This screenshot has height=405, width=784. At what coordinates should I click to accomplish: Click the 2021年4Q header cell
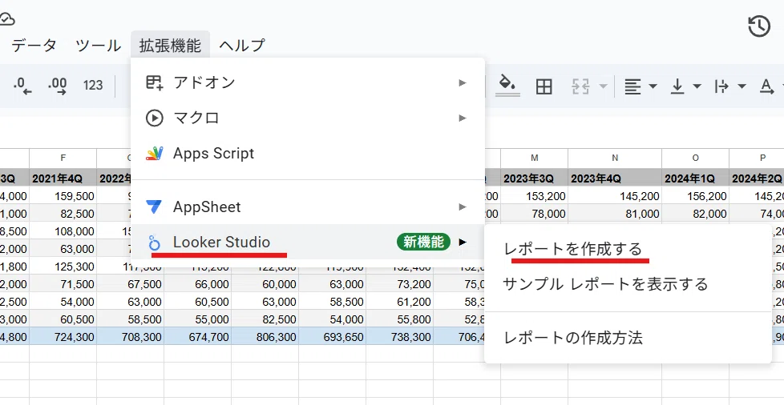pos(63,178)
